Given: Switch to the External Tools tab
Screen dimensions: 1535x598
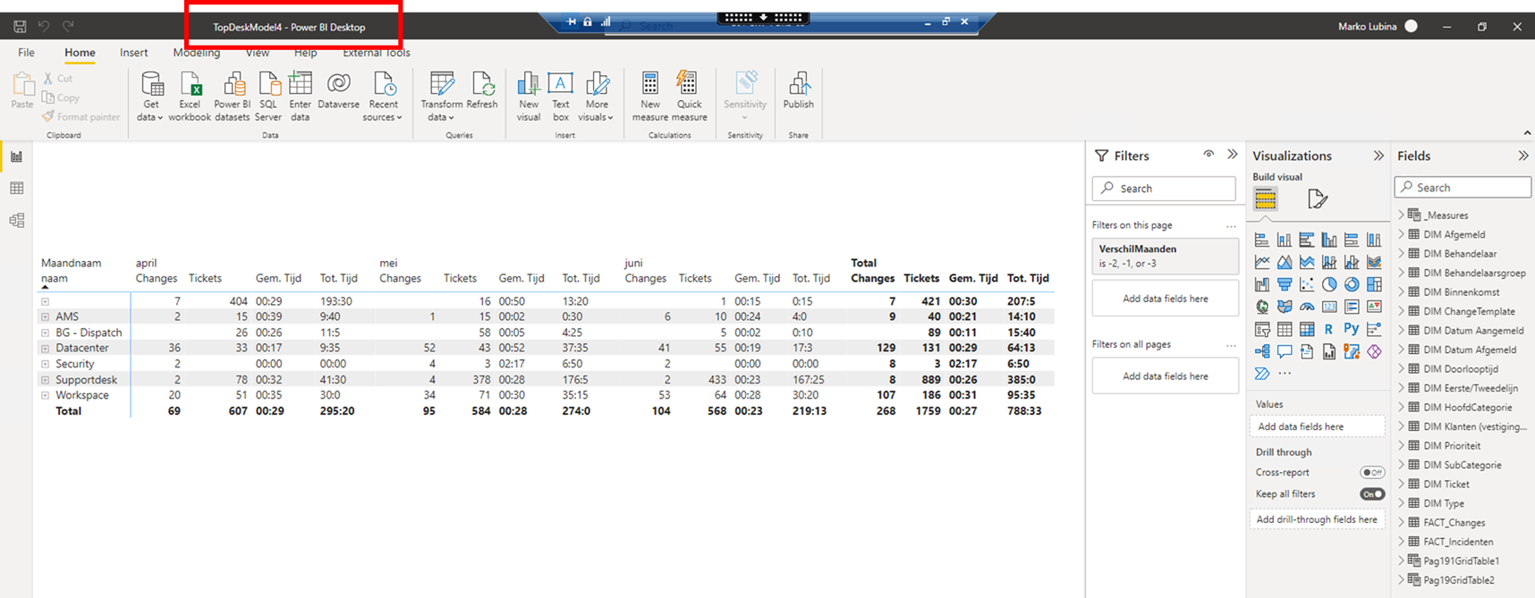Looking at the screenshot, I should pos(377,53).
